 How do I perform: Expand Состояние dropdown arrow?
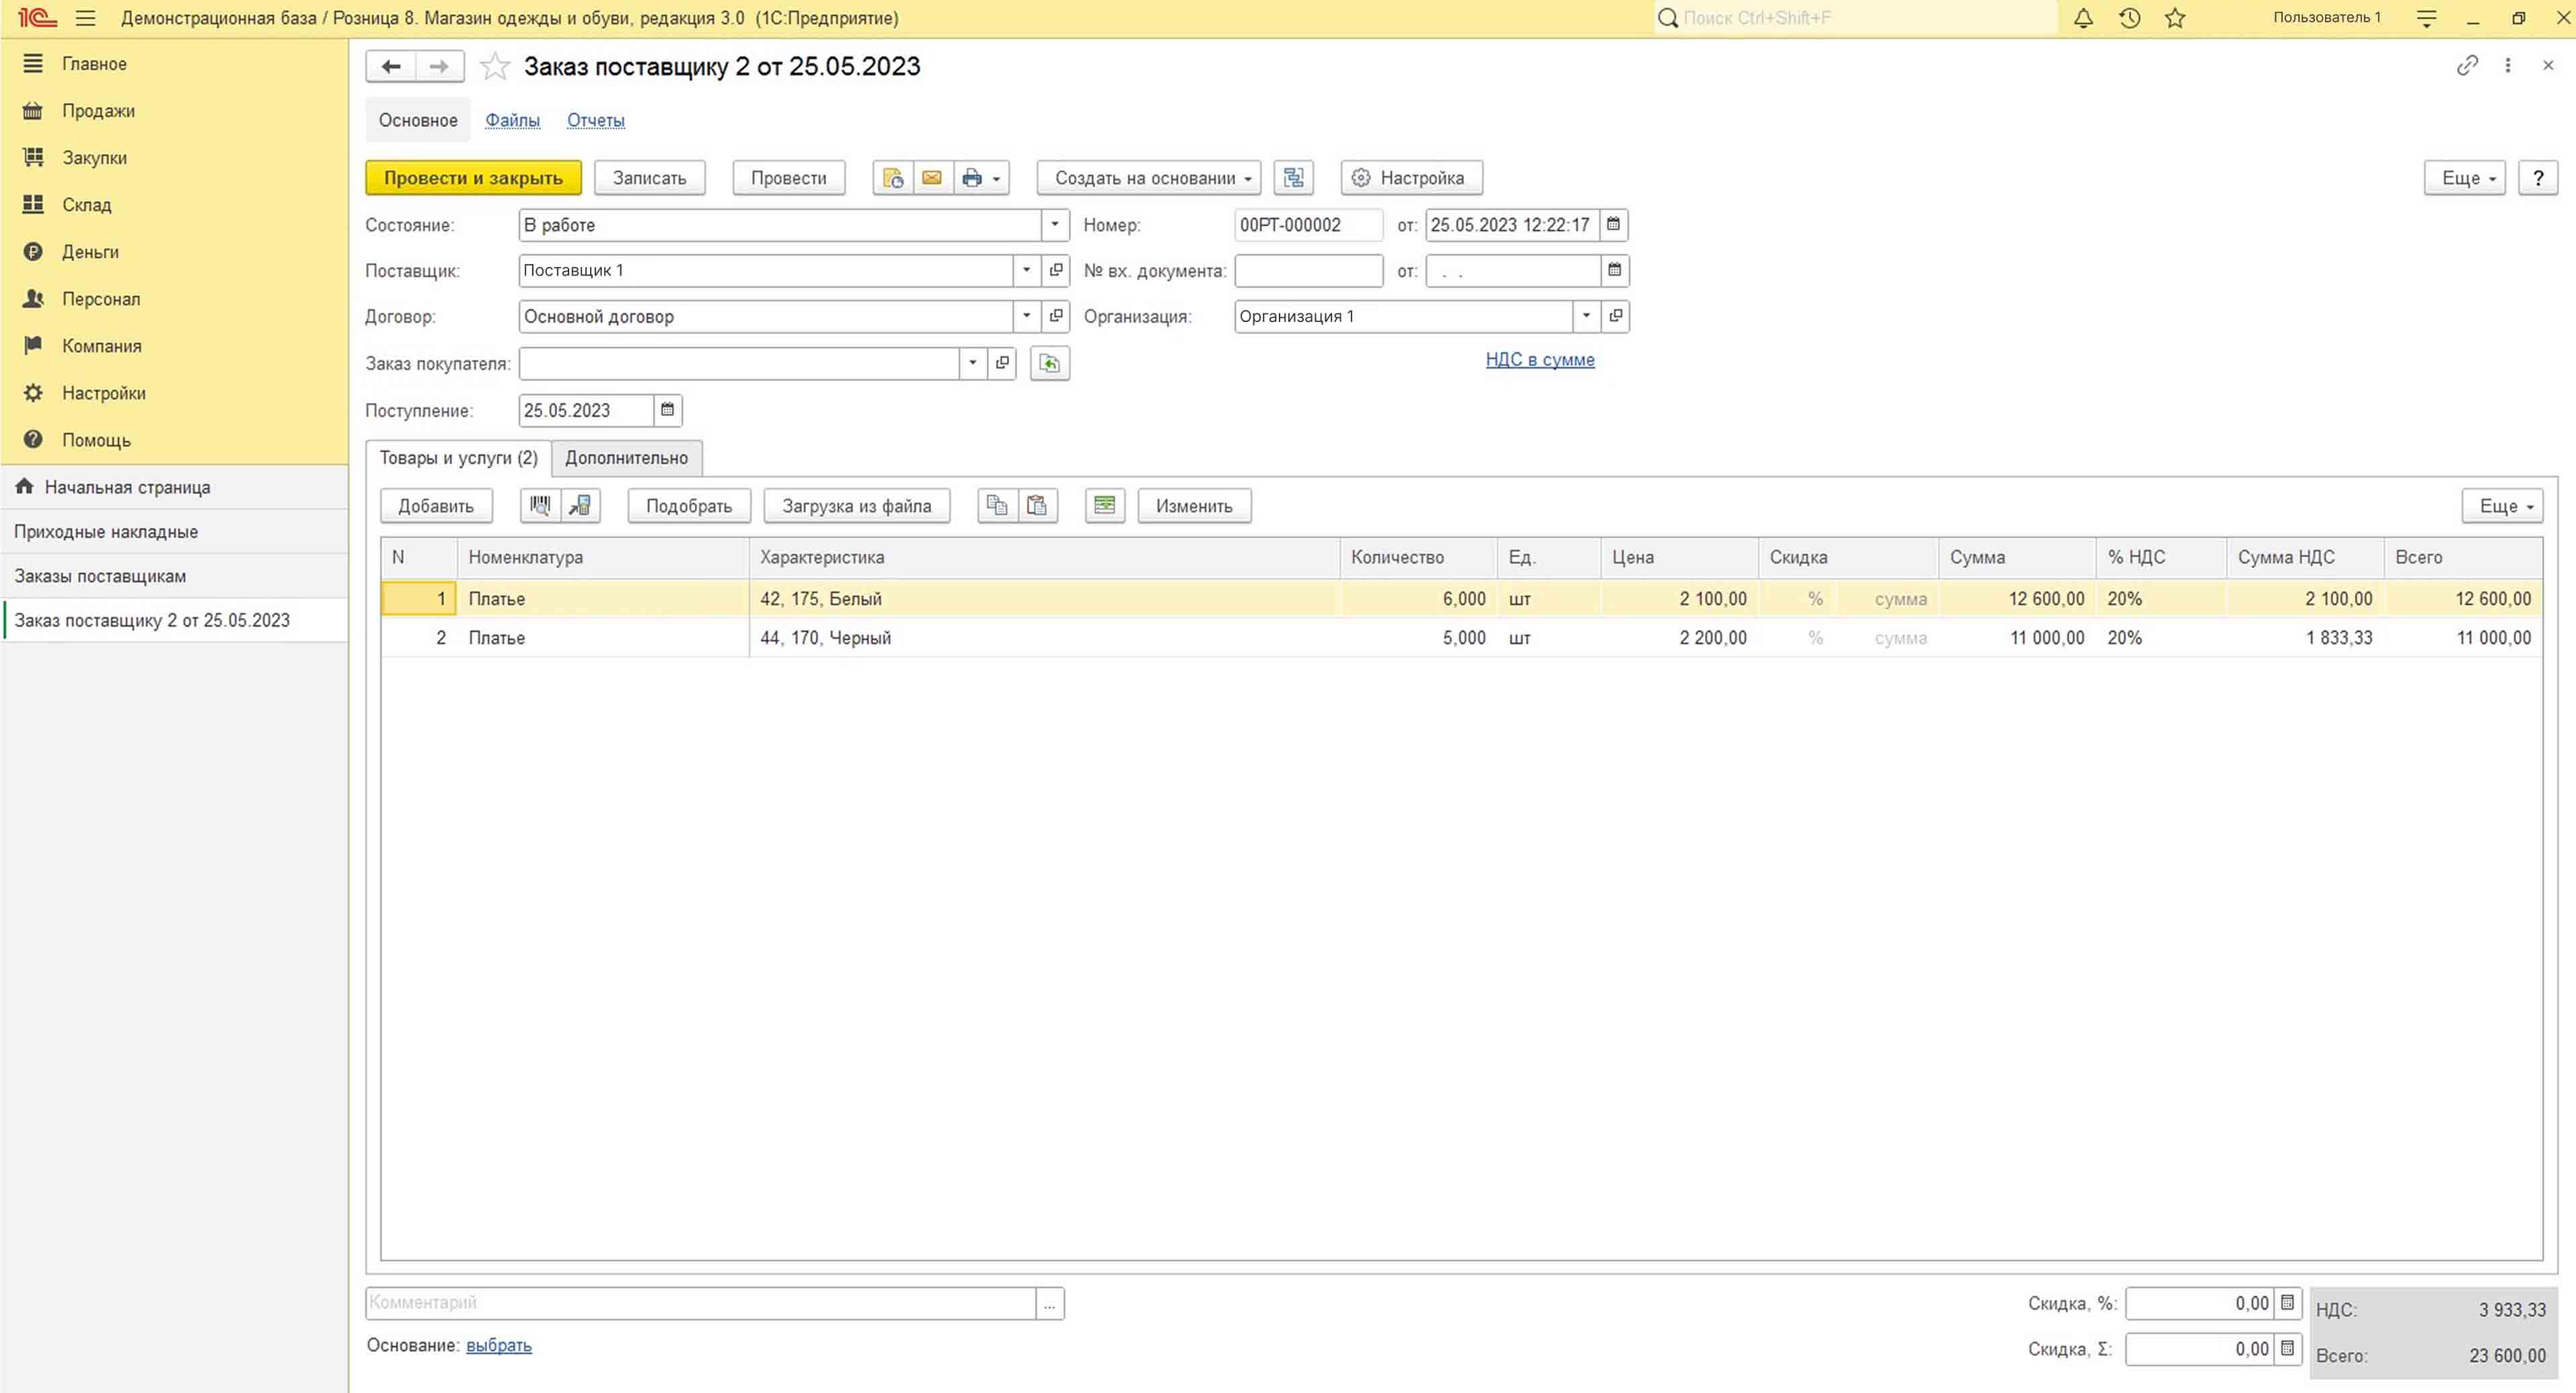tap(1055, 225)
